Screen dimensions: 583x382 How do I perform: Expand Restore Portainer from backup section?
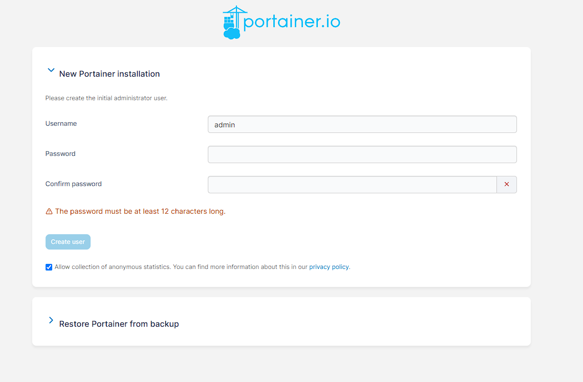[51, 320]
